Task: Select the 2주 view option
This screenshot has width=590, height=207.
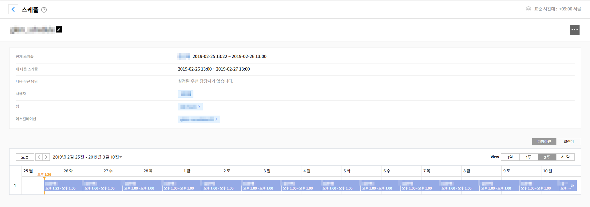Action: 547,157
